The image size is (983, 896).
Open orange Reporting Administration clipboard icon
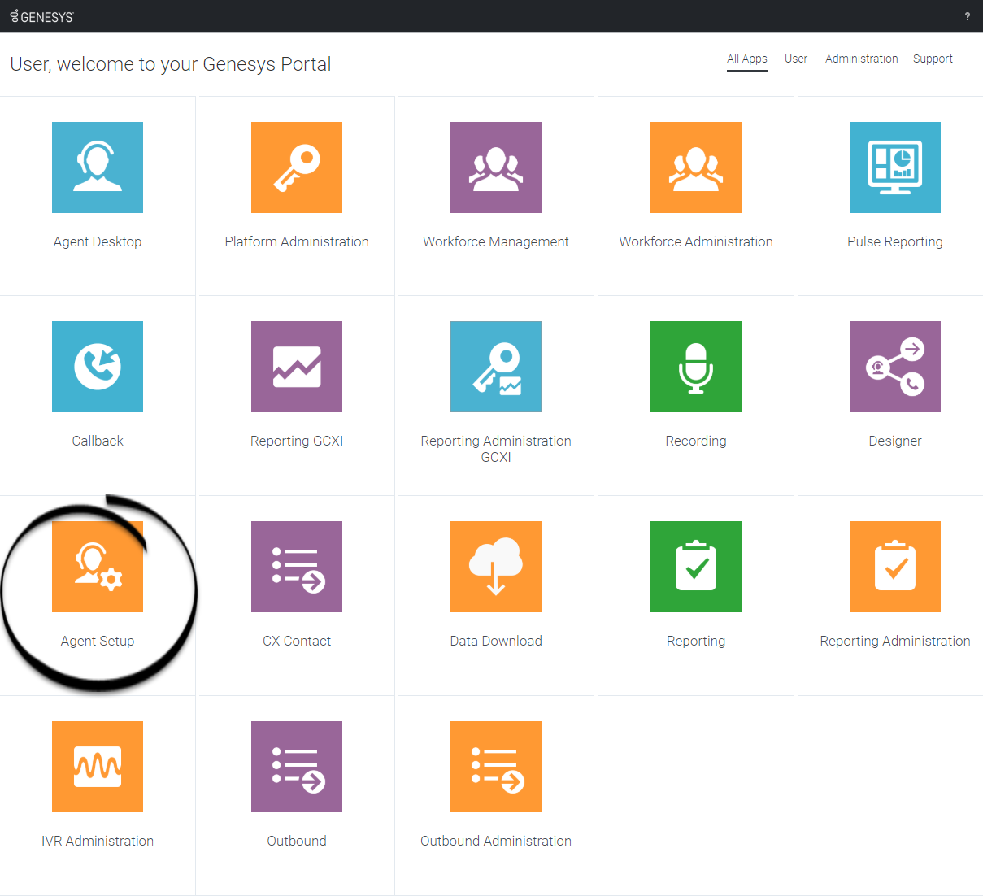click(895, 567)
